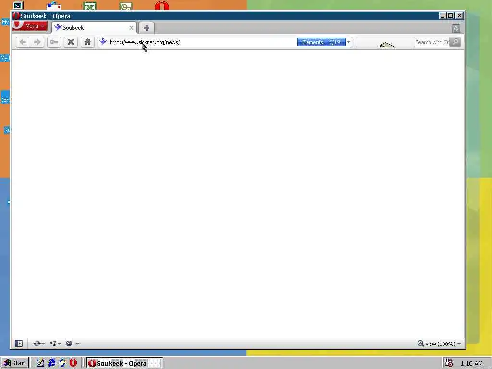Launch Opera from quick launch bar
The image size is (492, 369).
(x=73, y=363)
